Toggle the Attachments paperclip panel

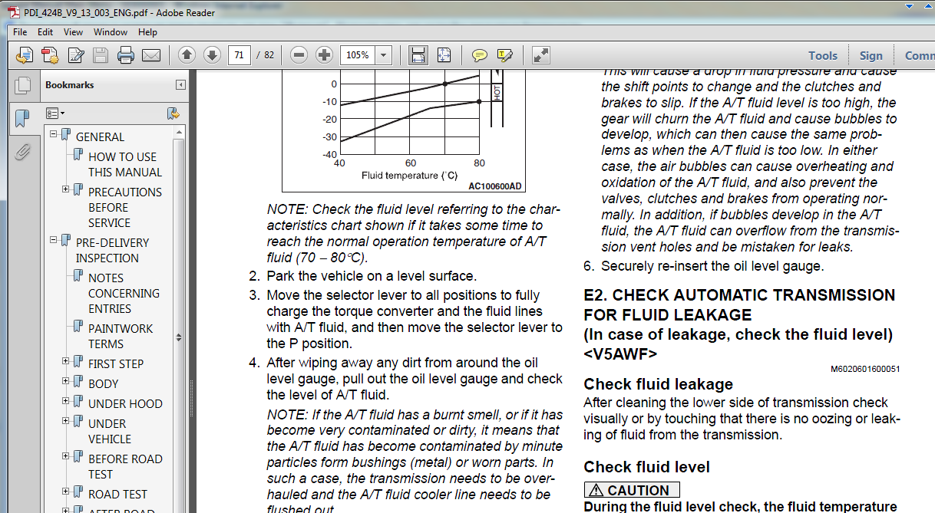pos(22,151)
